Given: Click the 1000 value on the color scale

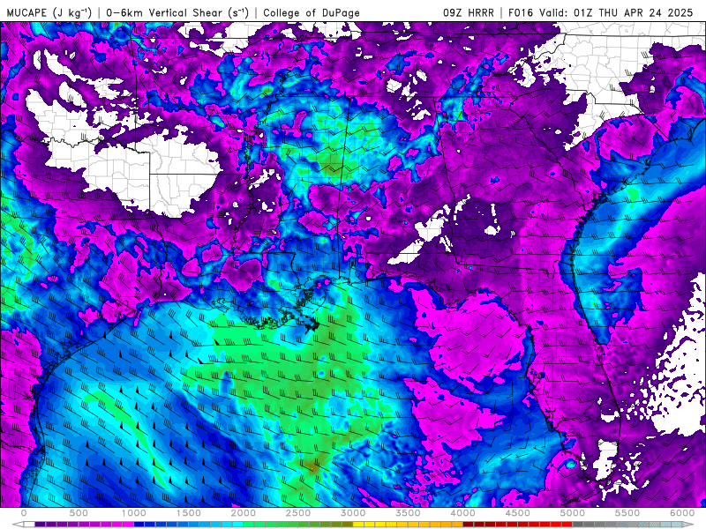Looking at the screenshot, I should point(134,513).
